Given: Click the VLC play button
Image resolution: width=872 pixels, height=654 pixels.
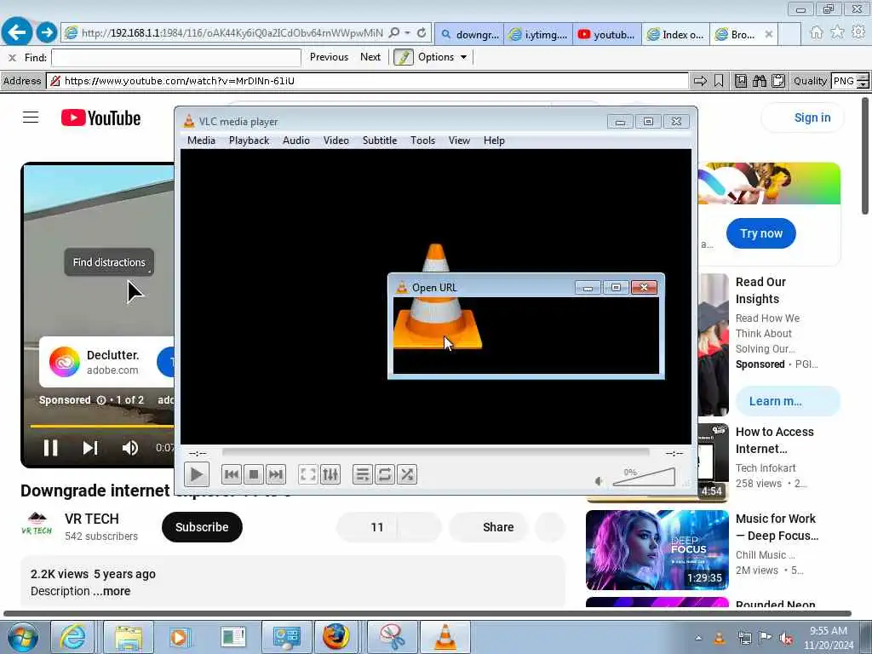Looking at the screenshot, I should pyautogui.click(x=197, y=474).
